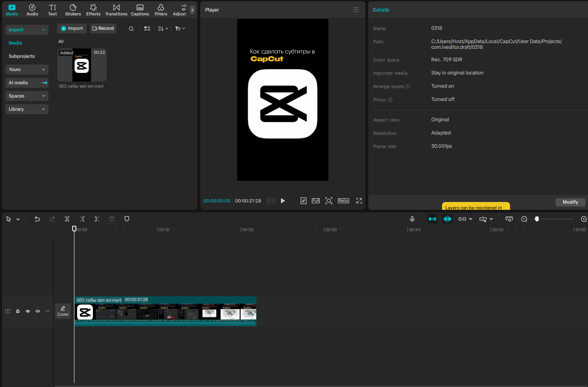Image resolution: width=588 pixels, height=387 pixels.
Task: Switch to the Captions tab
Action: coord(140,10)
